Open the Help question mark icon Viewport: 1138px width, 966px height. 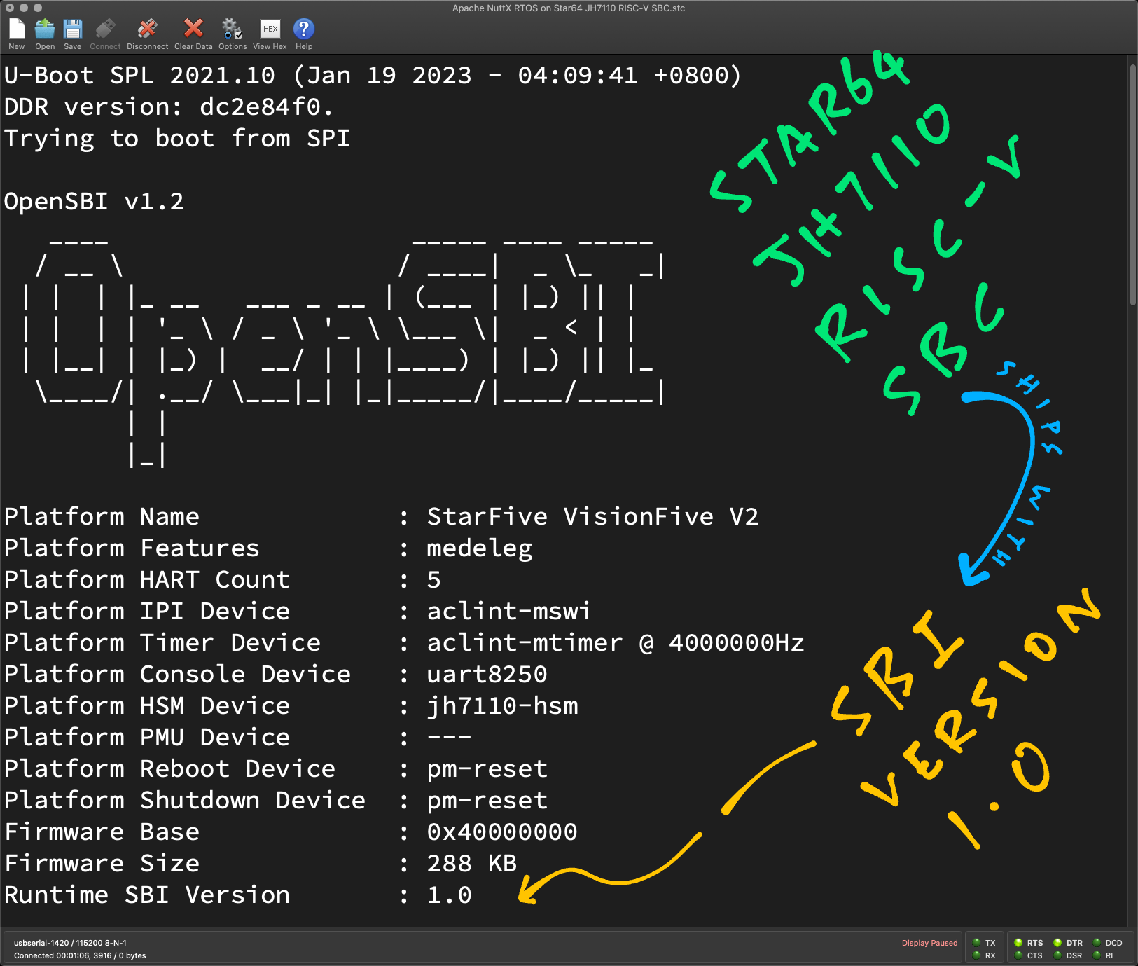[x=304, y=34]
